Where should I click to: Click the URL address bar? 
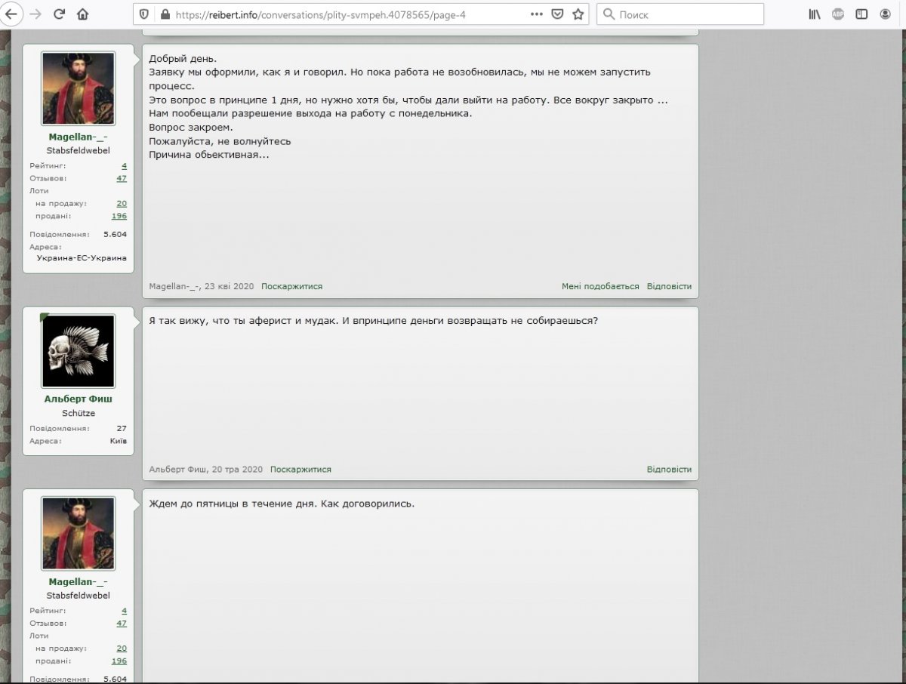347,14
